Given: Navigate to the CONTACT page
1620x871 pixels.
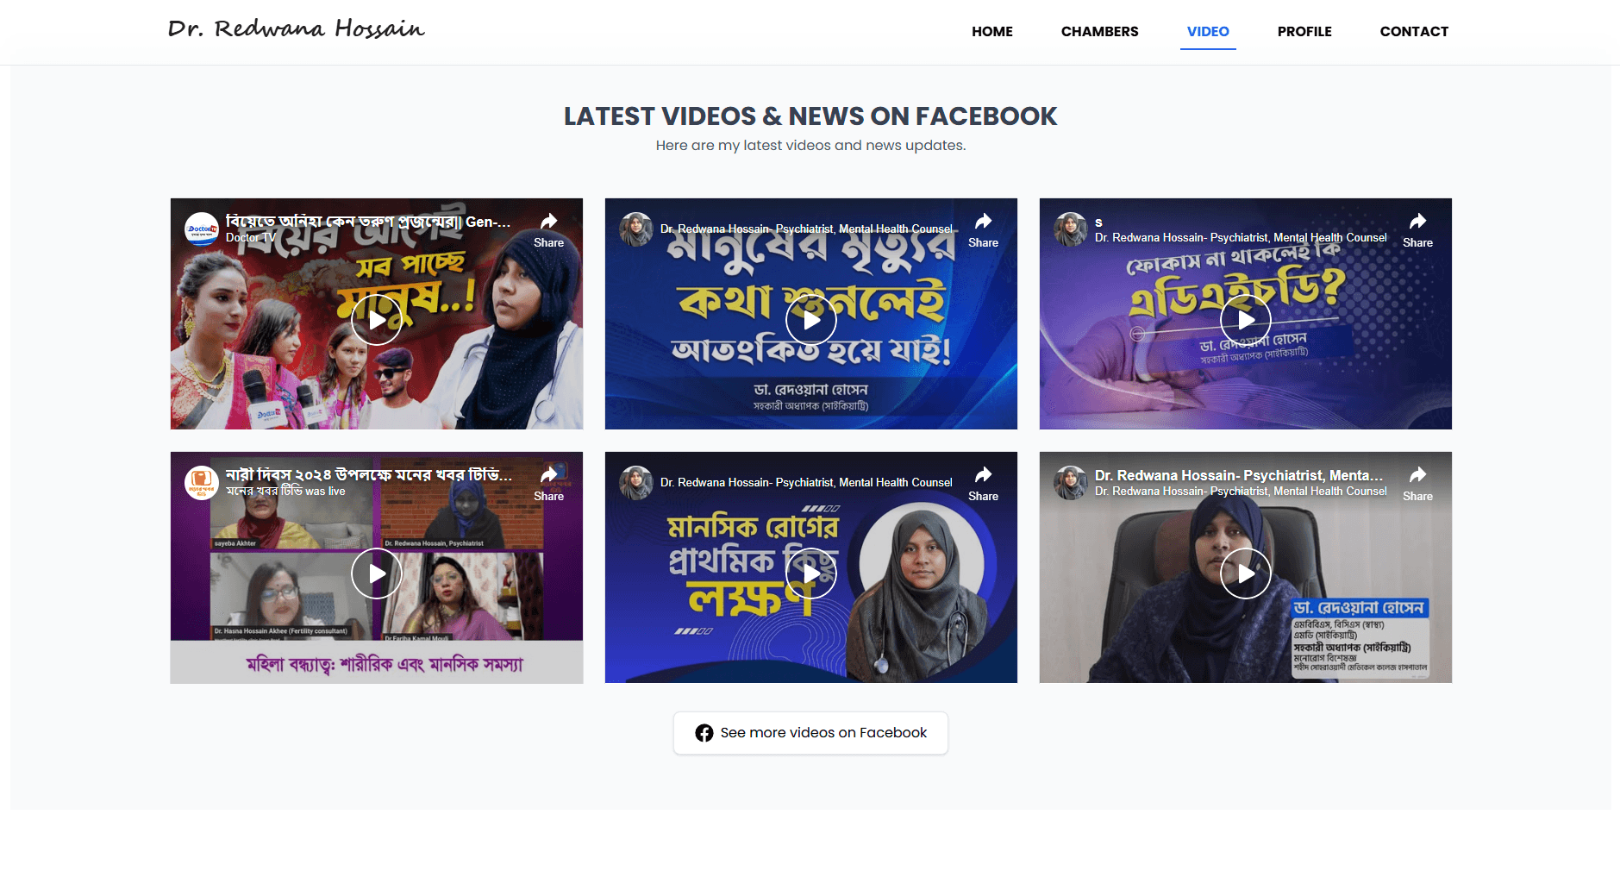Looking at the screenshot, I should (1413, 32).
